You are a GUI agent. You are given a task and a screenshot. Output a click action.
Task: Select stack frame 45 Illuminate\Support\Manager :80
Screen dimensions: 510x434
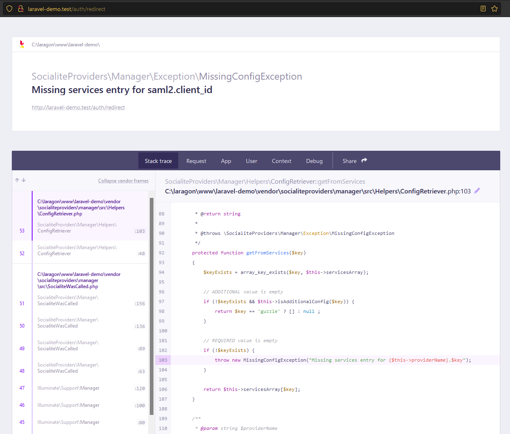pyautogui.click(x=80, y=422)
